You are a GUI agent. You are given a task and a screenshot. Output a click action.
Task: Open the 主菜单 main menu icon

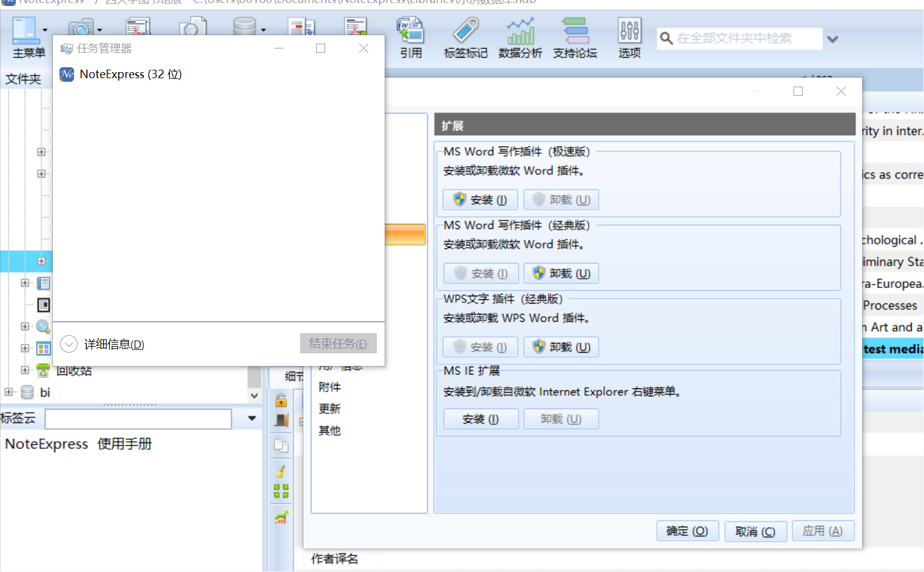click(x=25, y=30)
